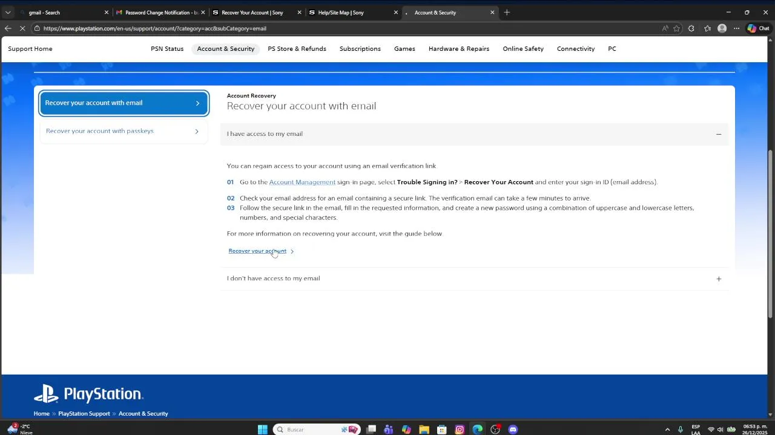The image size is (775, 435).
Task: Go to PlayStation Support breadcrumb
Action: [84, 414]
